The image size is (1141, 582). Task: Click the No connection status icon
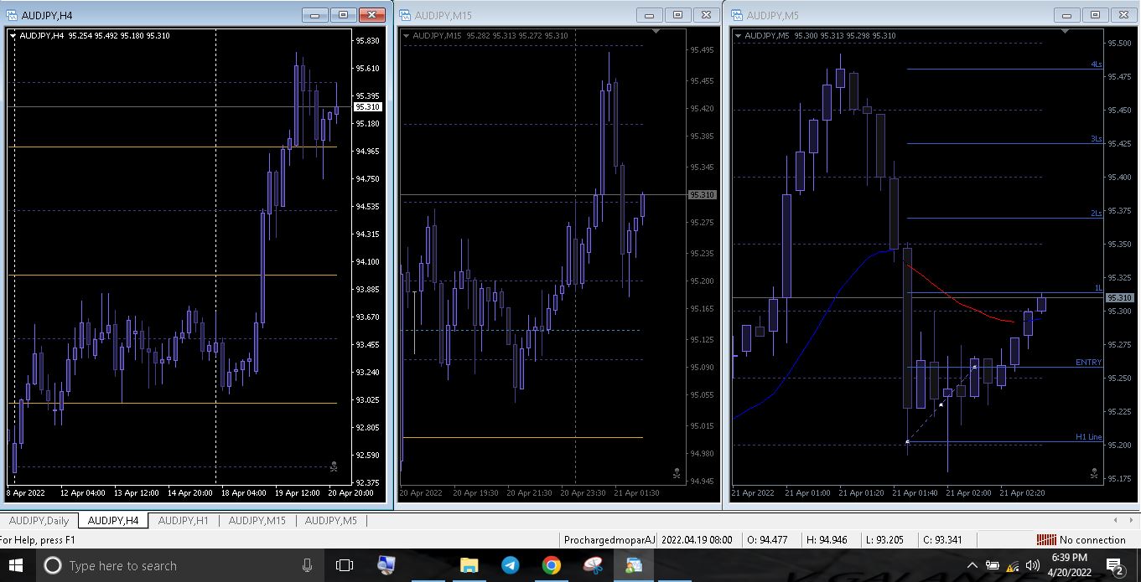[x=1046, y=540]
